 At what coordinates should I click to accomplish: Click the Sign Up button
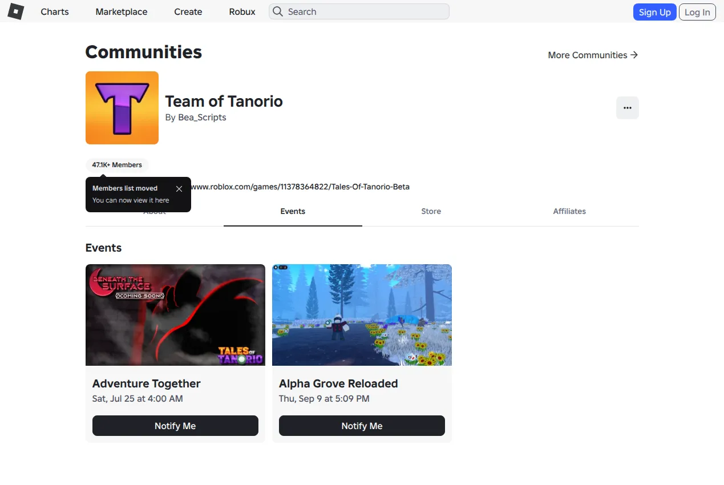tap(655, 12)
